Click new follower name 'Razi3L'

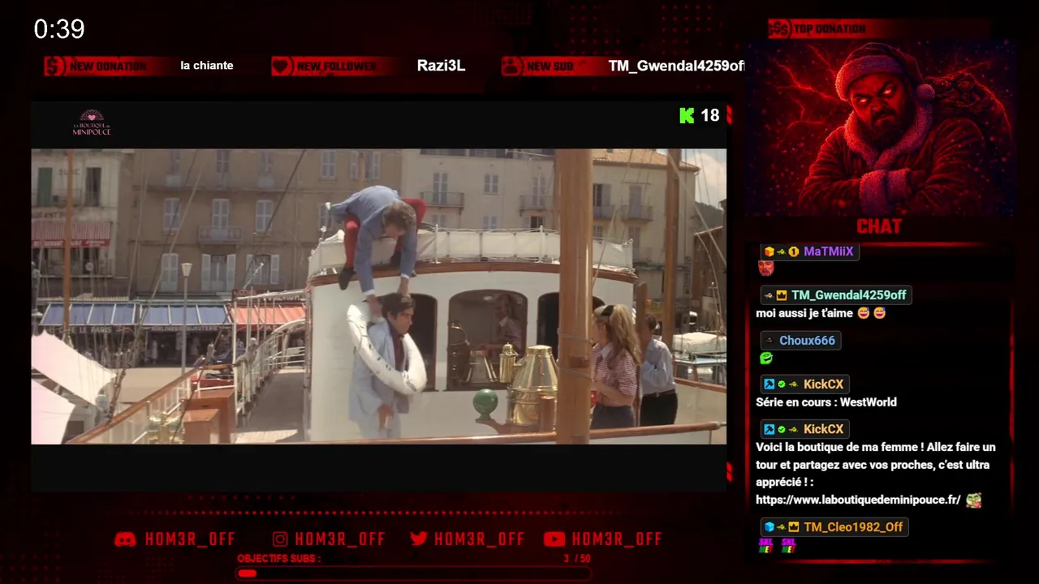point(441,66)
